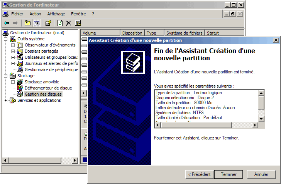Select Gestionnaire de périphériques tree node
Viewport: 281px width, 184px height.
tap(51, 70)
